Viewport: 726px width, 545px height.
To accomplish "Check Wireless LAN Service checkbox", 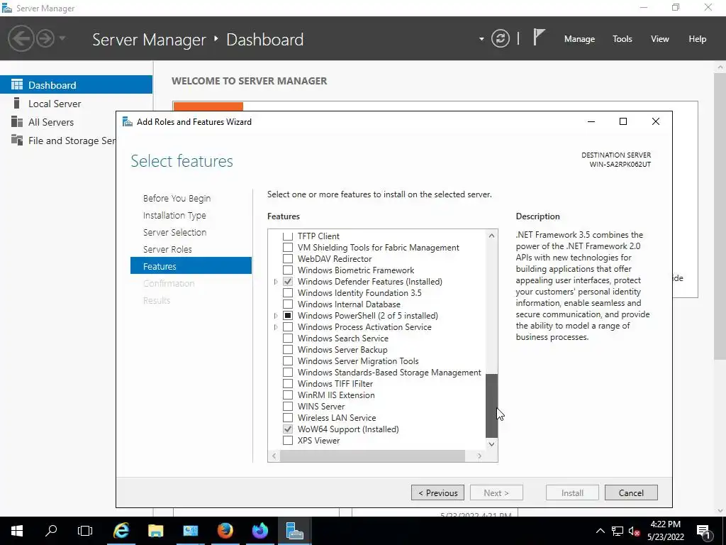I will [288, 417].
